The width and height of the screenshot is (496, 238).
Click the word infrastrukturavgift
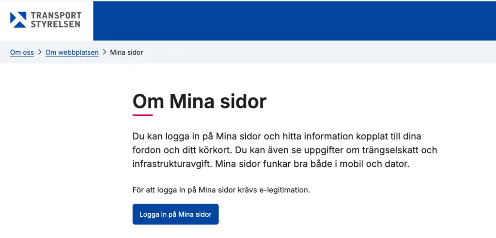(x=170, y=164)
